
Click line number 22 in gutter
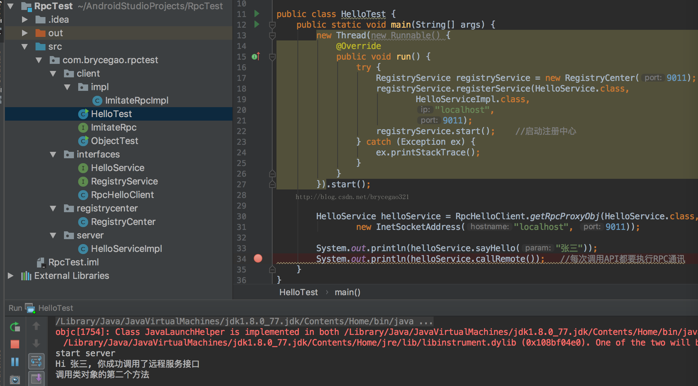click(x=241, y=131)
